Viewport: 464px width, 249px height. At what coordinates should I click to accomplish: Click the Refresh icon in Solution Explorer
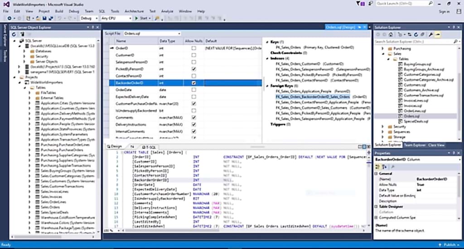click(x=416, y=34)
